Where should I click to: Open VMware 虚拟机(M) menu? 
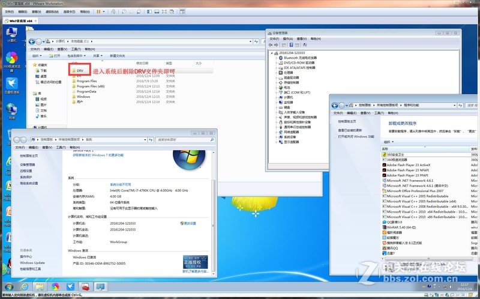52,11
